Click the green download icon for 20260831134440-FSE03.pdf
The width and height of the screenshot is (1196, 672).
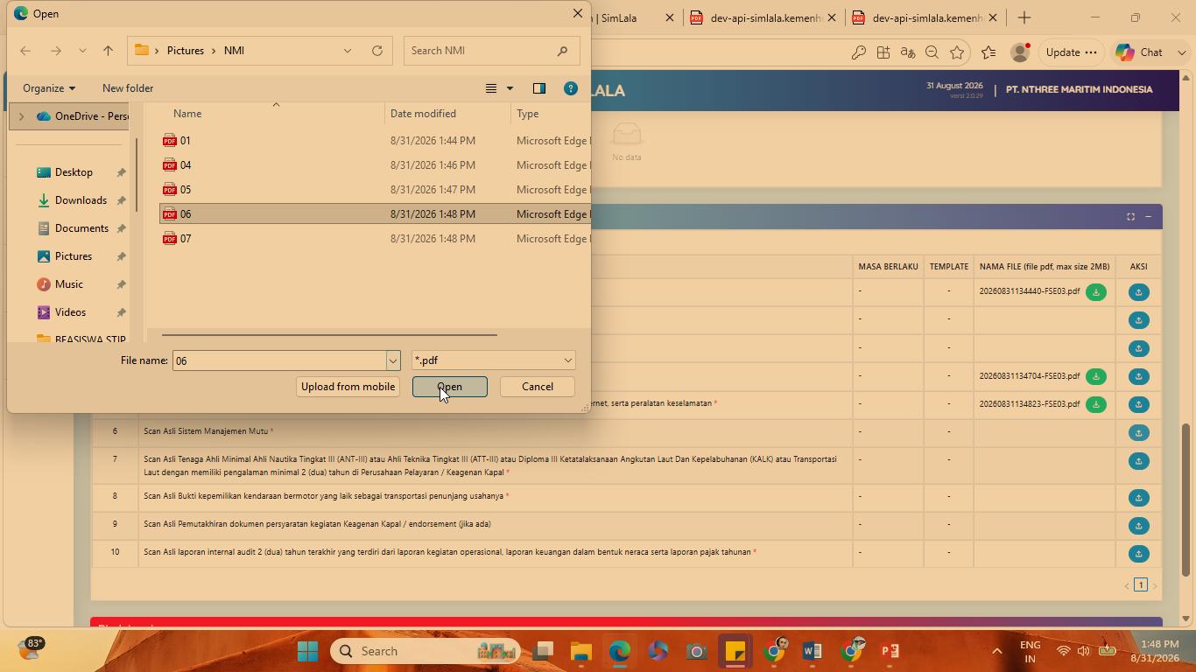[x=1095, y=292]
